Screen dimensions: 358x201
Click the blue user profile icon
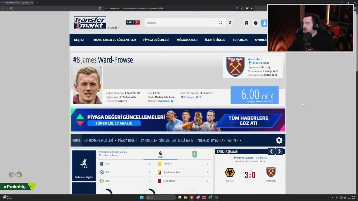pos(264,23)
